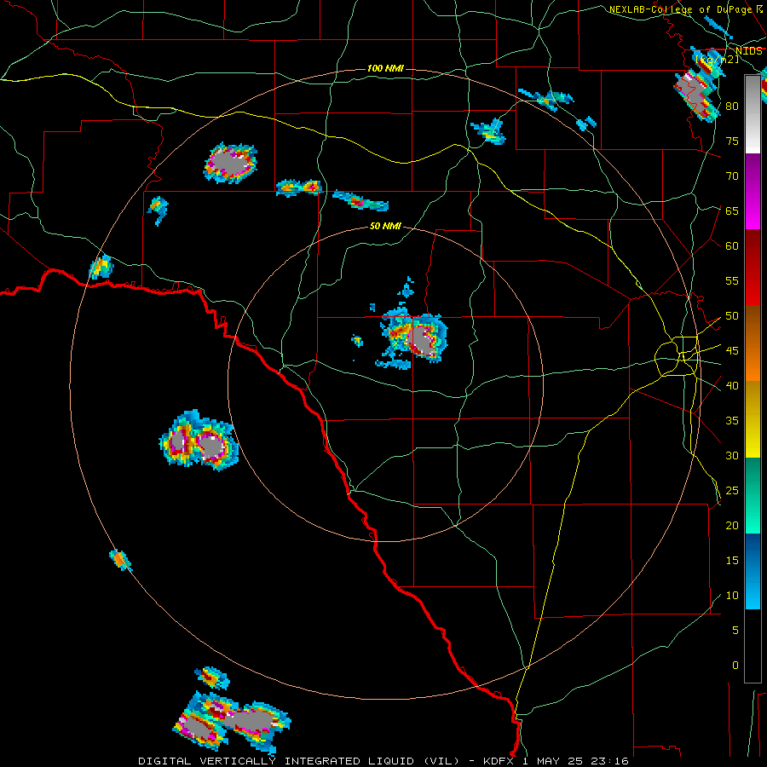Image resolution: width=767 pixels, height=767 pixels.
Task: Pick the purple-magenta color bar segment
Action: click(x=753, y=191)
